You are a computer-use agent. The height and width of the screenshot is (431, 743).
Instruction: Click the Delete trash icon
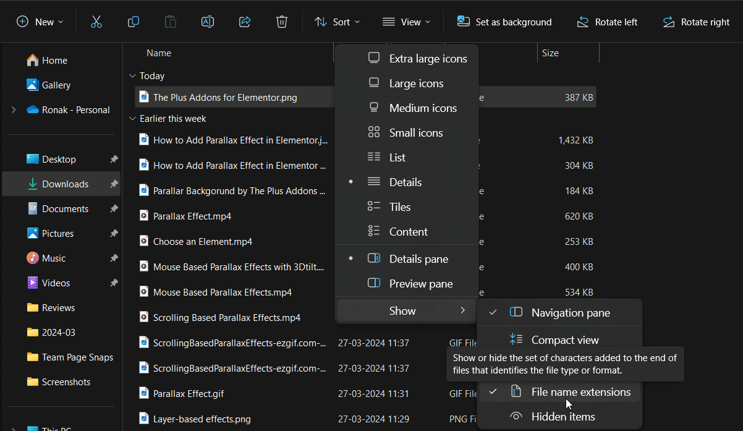click(282, 22)
